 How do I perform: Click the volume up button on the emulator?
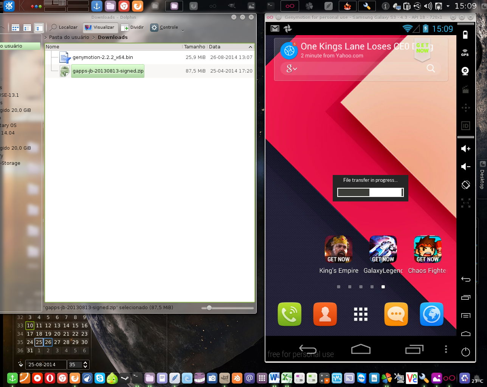click(465, 149)
